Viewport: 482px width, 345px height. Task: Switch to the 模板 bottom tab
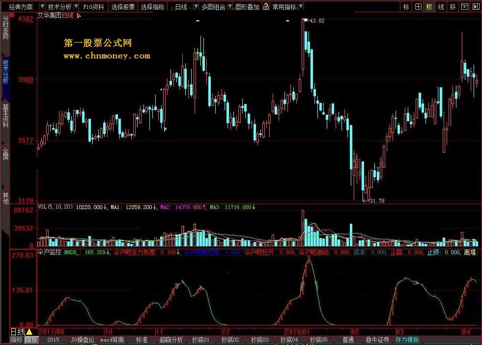pyautogui.click(x=31, y=340)
